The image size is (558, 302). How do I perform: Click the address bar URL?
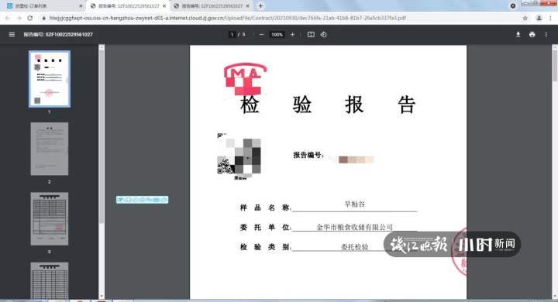[228, 18]
